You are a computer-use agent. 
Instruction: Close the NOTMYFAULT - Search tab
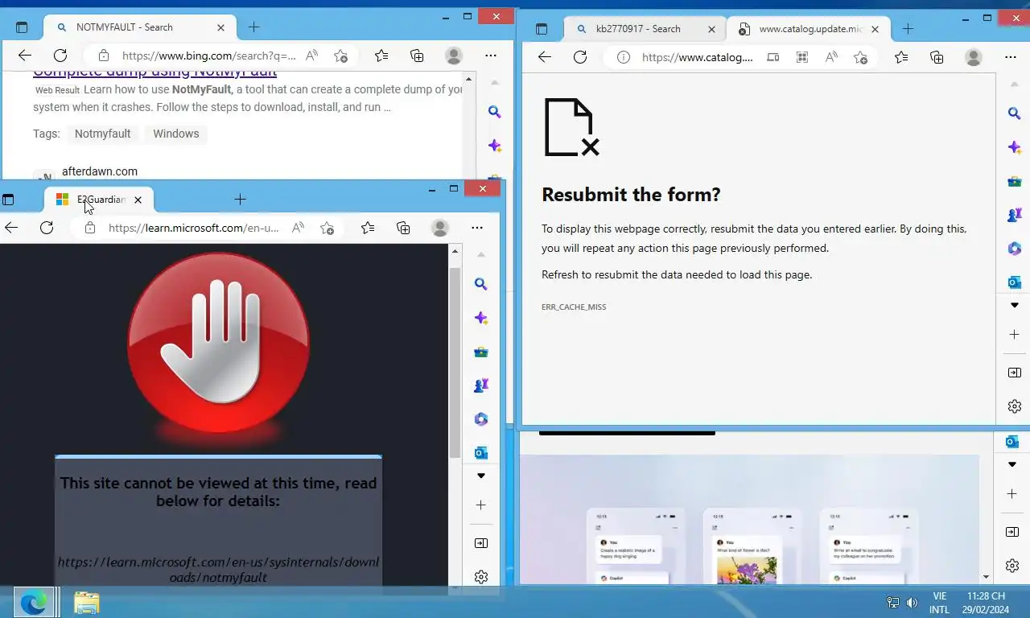tap(220, 27)
